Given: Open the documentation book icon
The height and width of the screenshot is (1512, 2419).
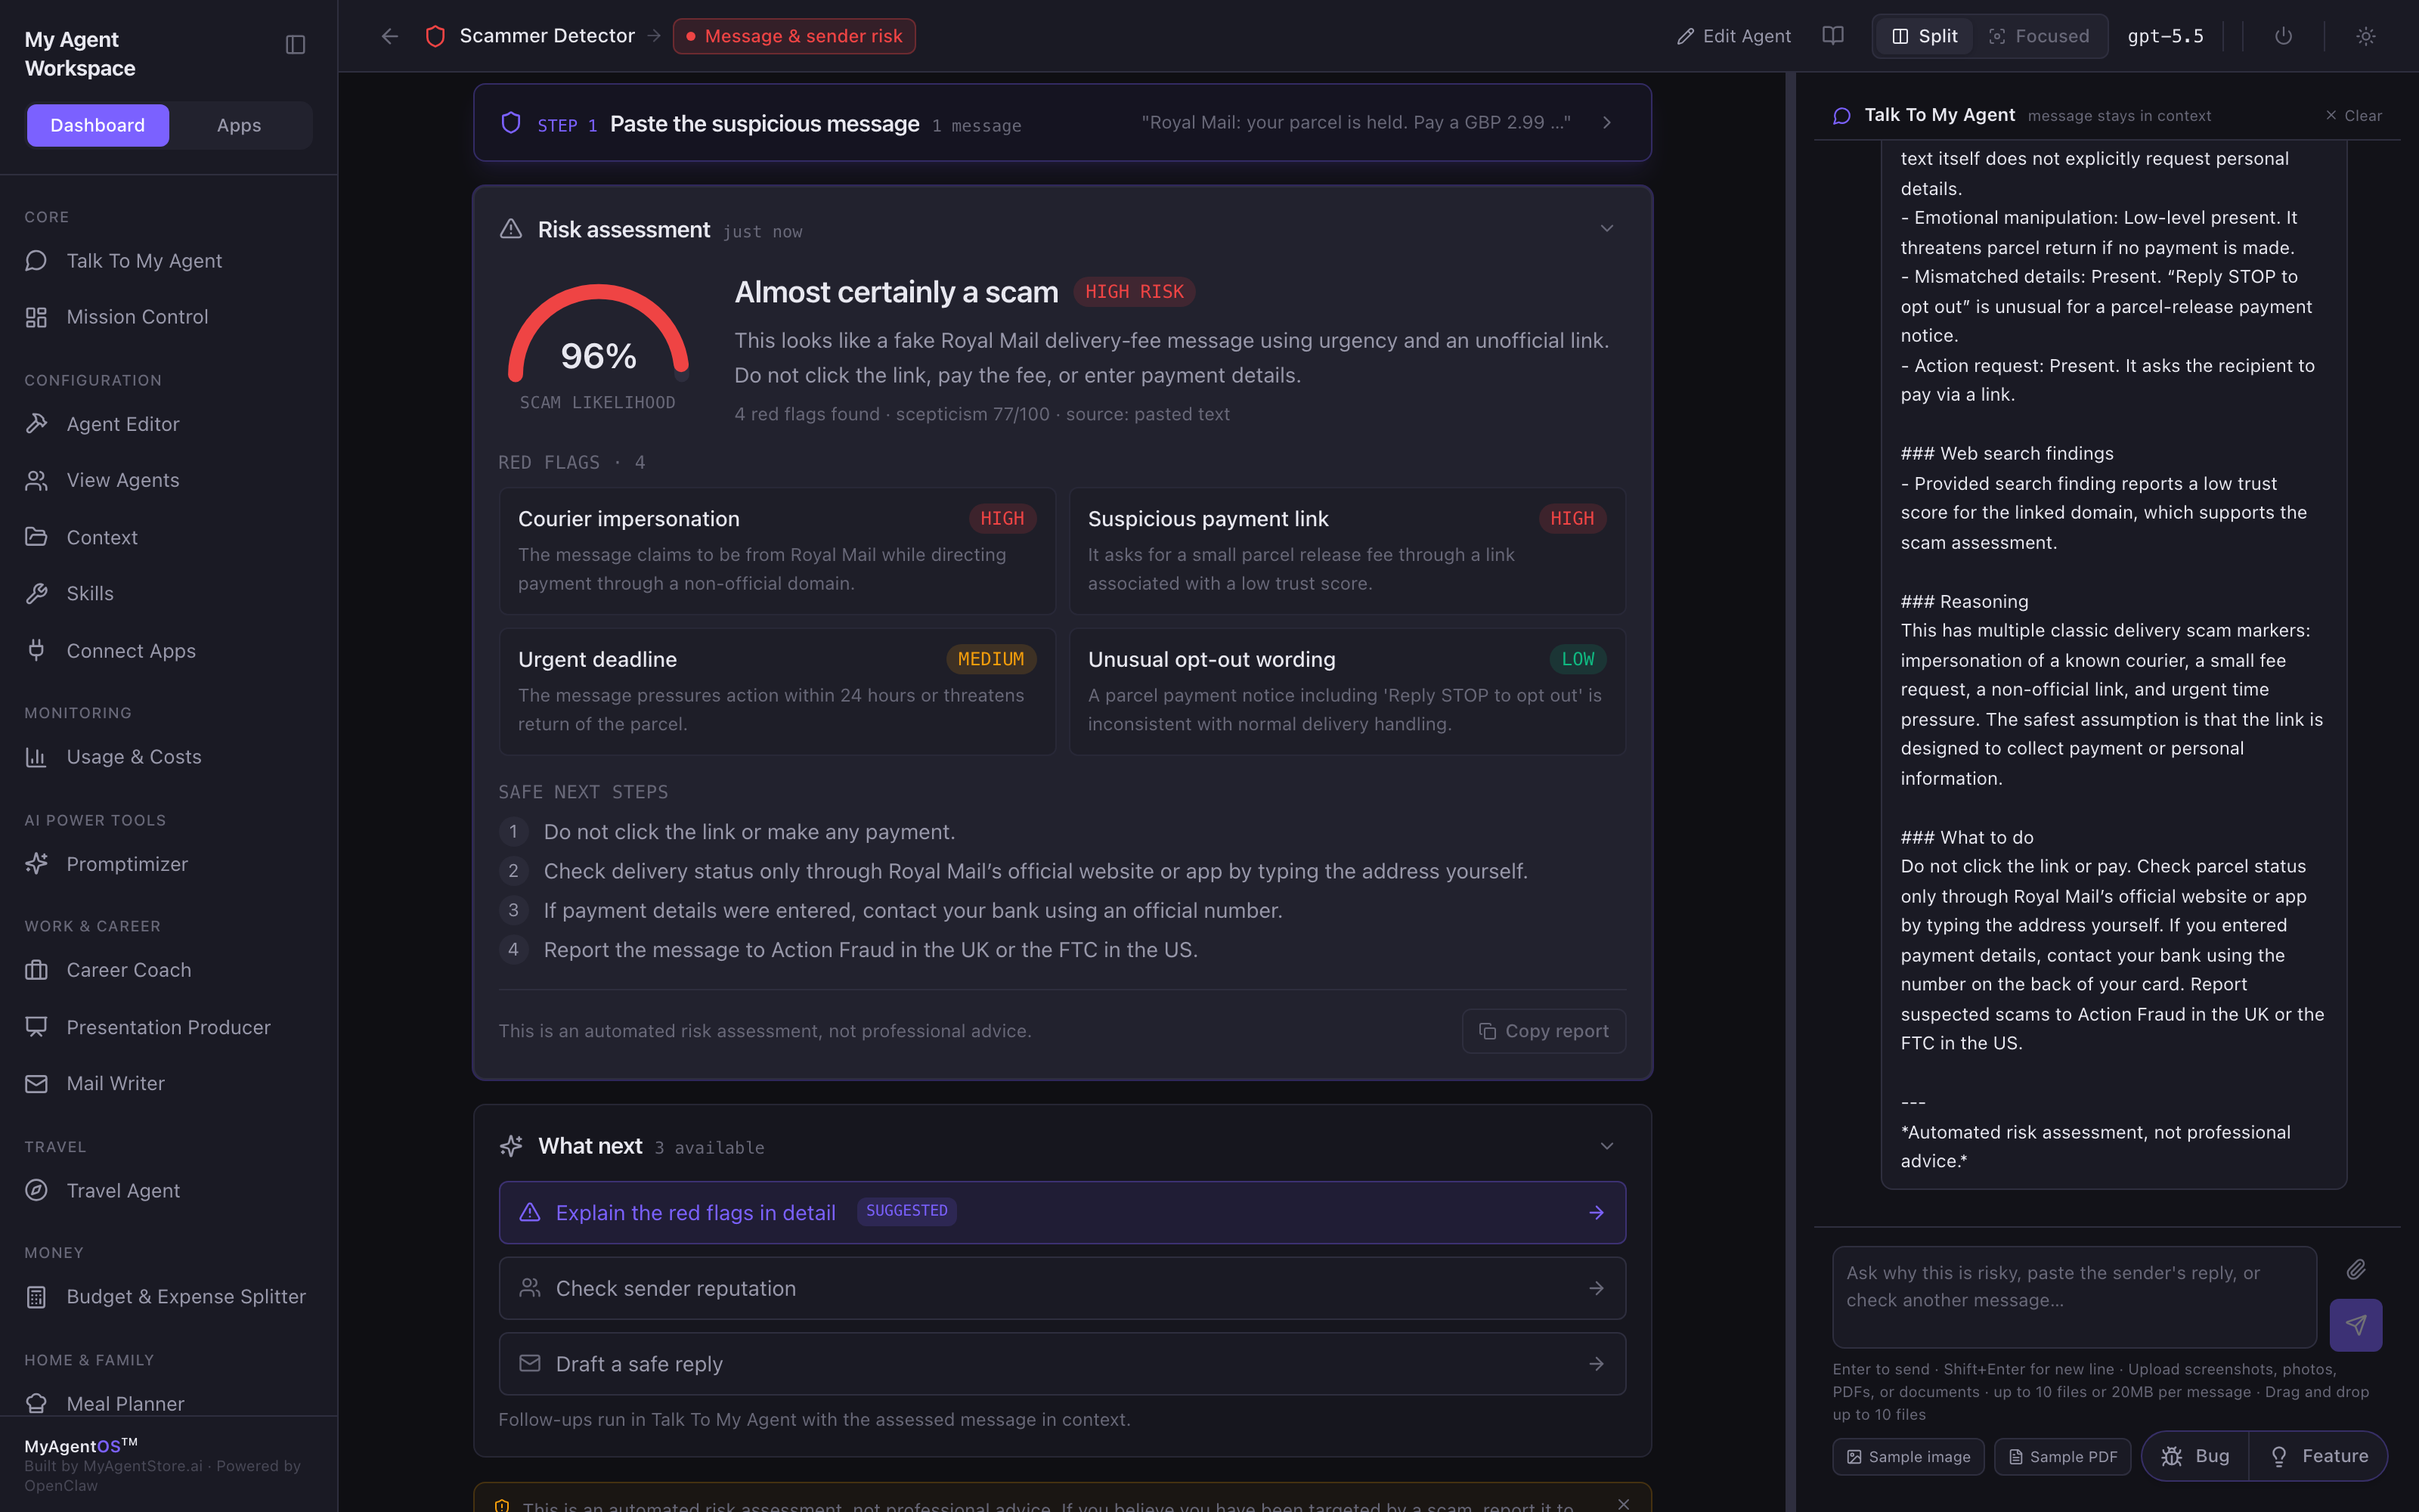Looking at the screenshot, I should [1832, 36].
